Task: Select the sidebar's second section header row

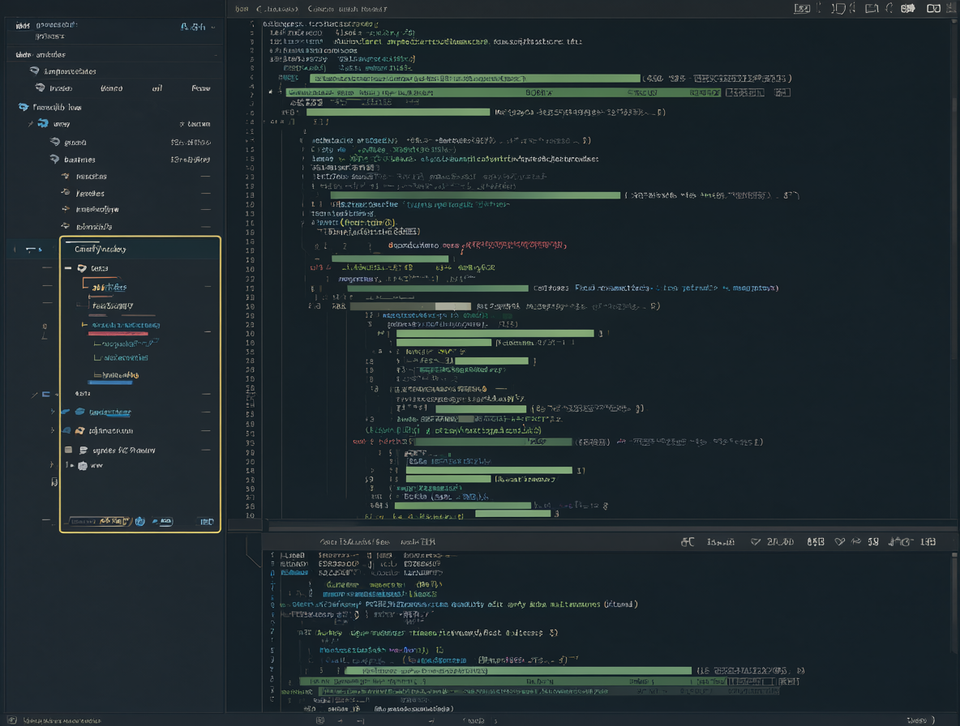Action: point(115,54)
